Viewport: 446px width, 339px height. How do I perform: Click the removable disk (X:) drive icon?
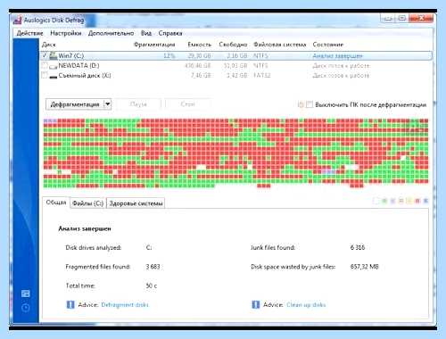[54, 77]
